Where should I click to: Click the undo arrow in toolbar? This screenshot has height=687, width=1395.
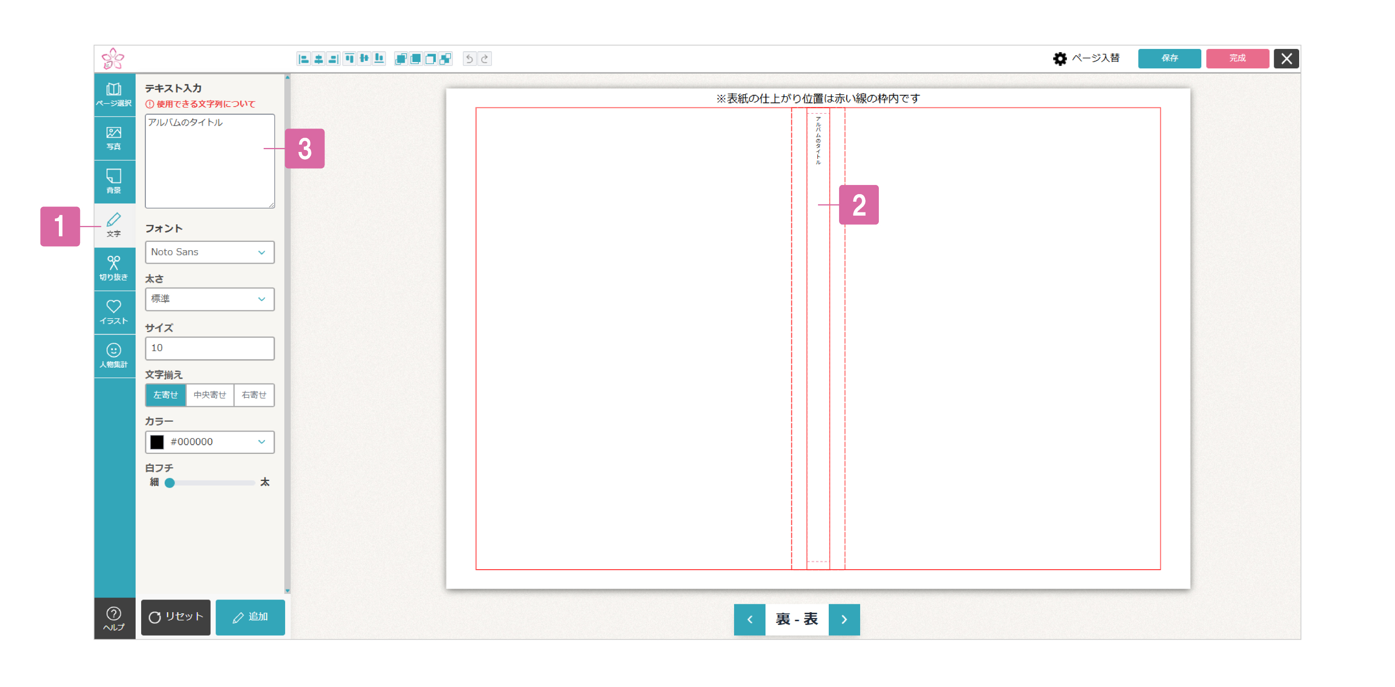pos(470,58)
